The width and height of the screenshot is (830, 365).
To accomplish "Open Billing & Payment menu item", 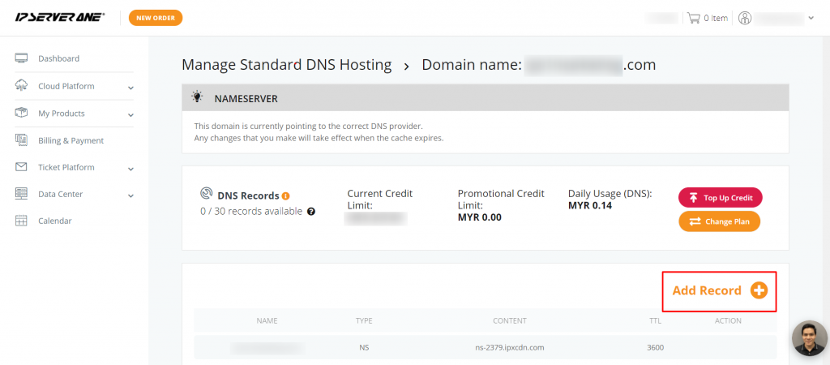I will click(x=71, y=140).
